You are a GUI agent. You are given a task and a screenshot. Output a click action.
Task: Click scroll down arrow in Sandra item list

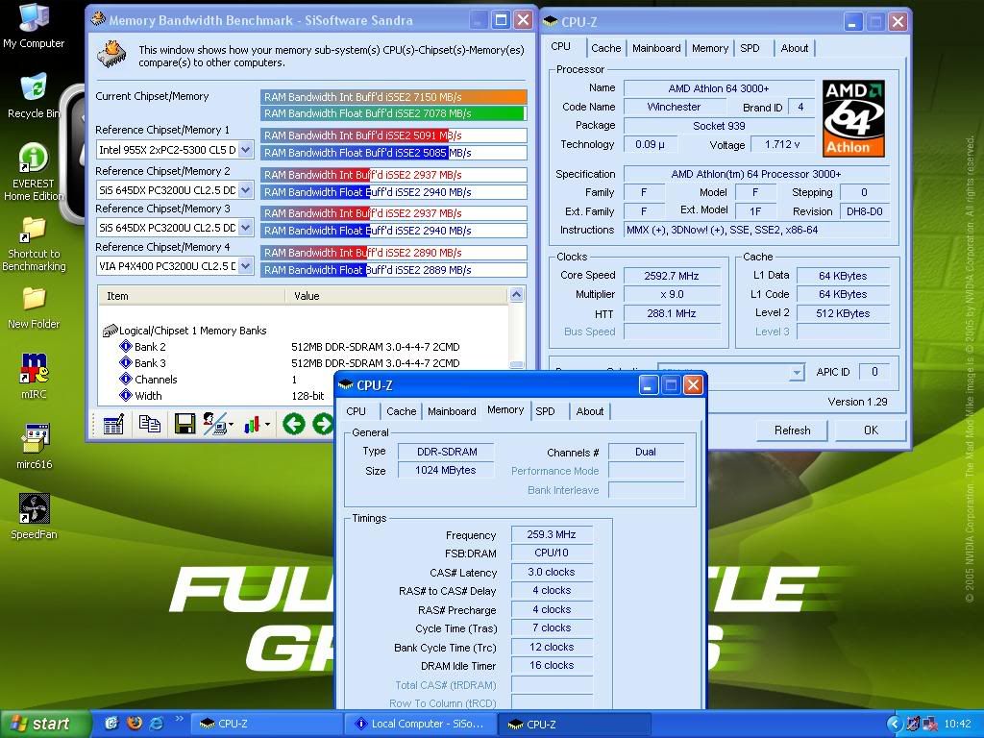517,364
